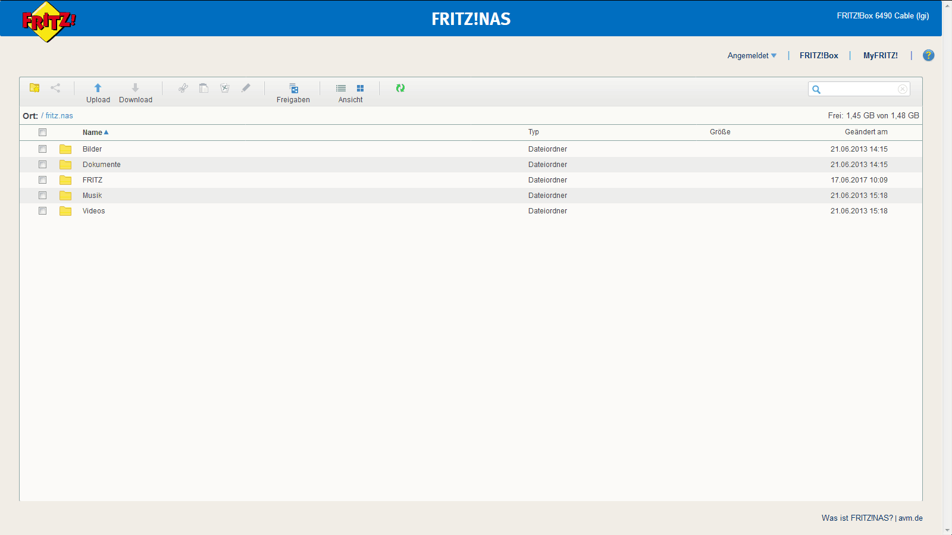Click the scrollbar down arrow
This screenshot has width=952, height=535.
[947, 530]
